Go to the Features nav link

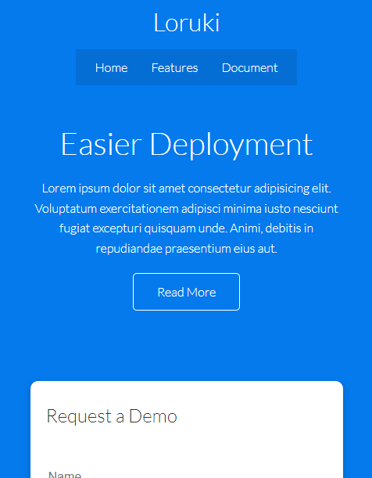[x=175, y=68]
